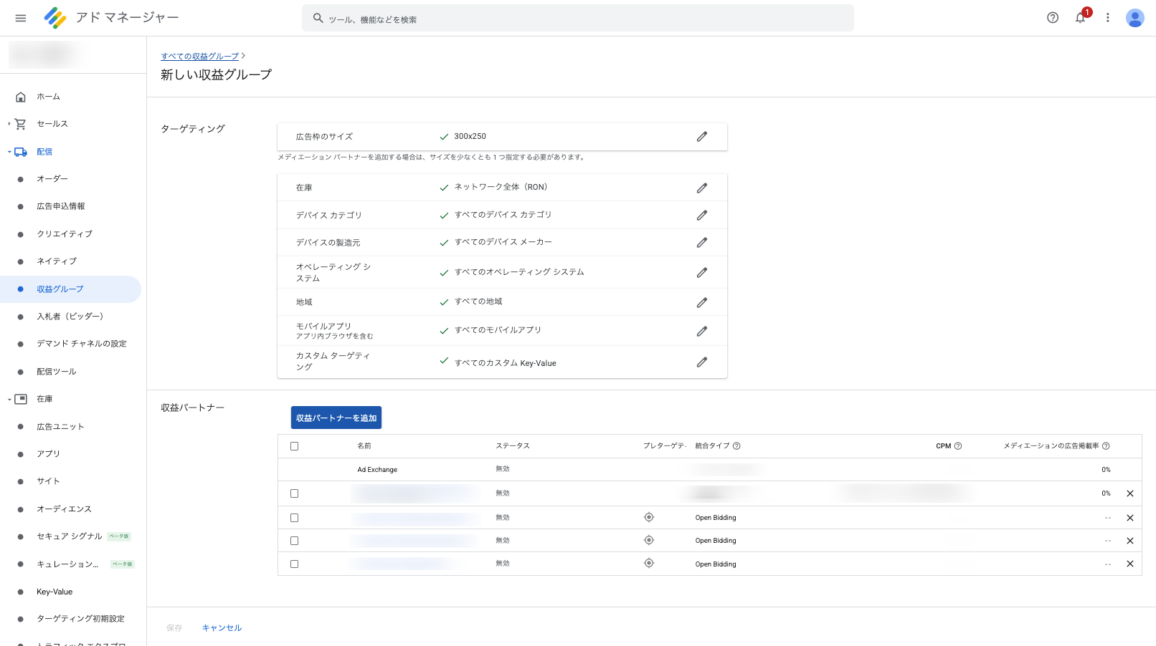Edit the モバイルアプリ targeting row
The height and width of the screenshot is (646, 1156).
(702, 331)
